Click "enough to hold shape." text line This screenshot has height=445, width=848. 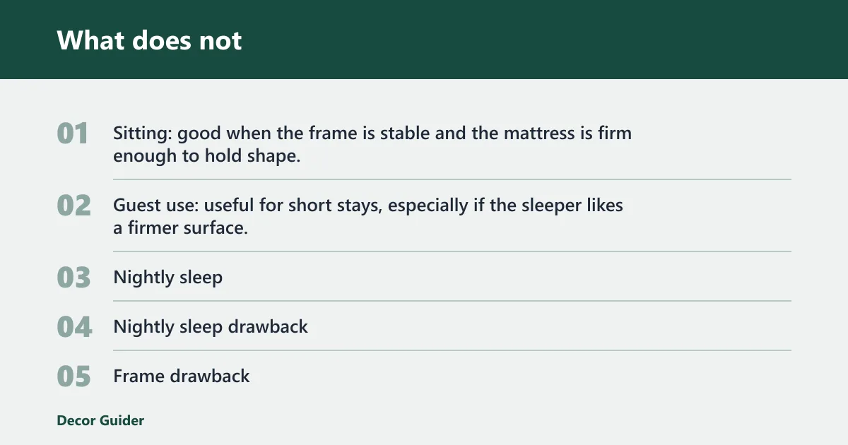pos(207,156)
